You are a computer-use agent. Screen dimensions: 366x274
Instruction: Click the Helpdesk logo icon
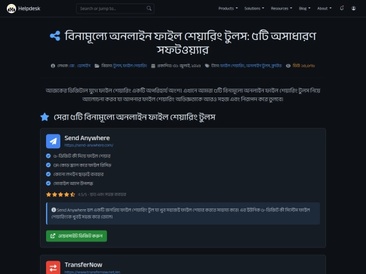click(12, 9)
